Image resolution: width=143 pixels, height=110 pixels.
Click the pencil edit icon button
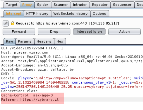click(6, 23)
